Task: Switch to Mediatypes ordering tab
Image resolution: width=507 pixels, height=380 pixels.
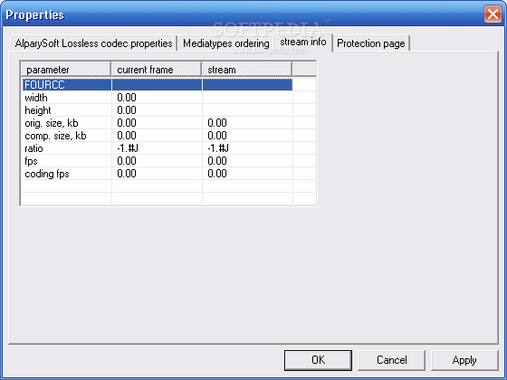Action: [226, 43]
